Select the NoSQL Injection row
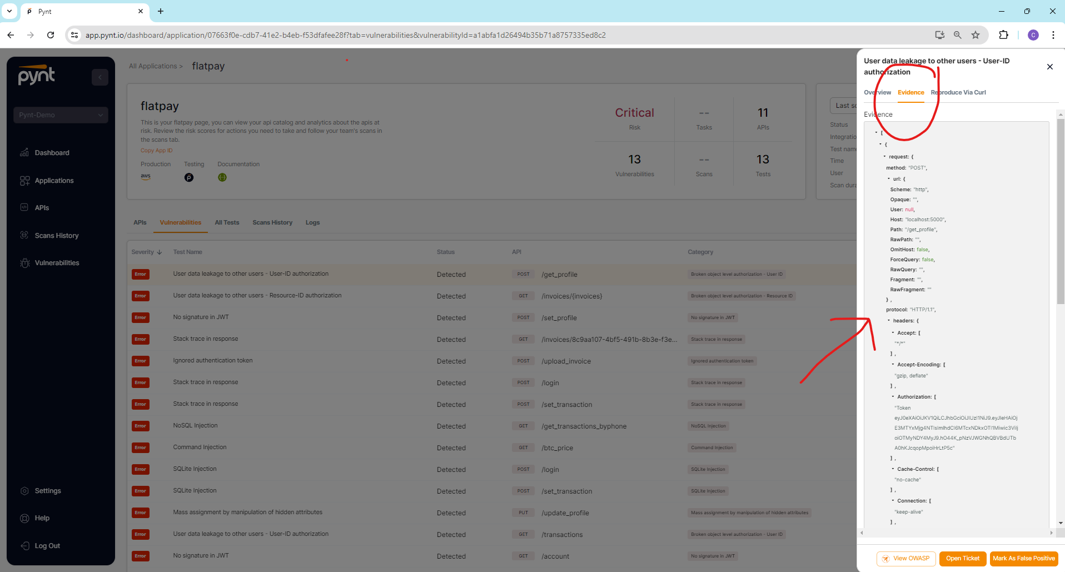 [x=492, y=426]
